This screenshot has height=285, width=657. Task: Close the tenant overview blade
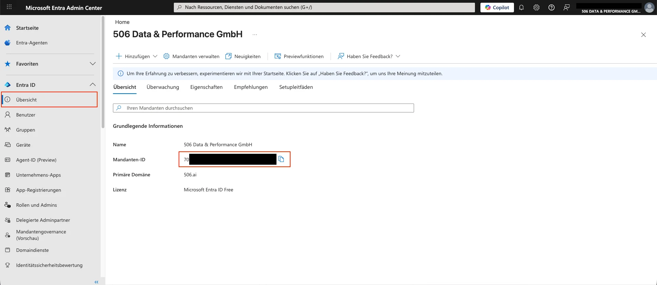(x=643, y=35)
